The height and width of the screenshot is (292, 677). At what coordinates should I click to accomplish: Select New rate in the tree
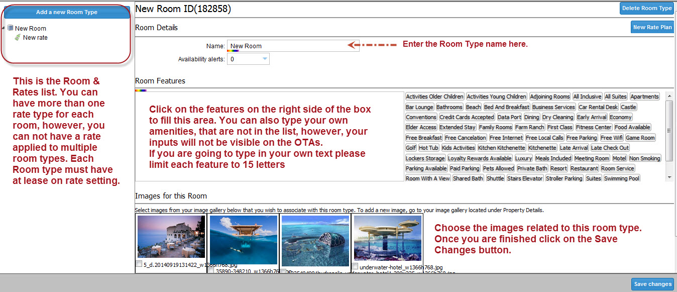pyautogui.click(x=35, y=38)
